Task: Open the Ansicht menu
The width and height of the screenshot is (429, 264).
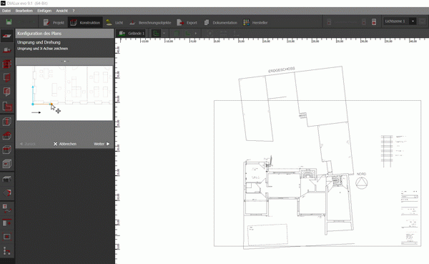Action: pos(61,11)
